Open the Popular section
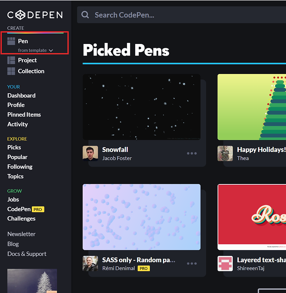This screenshot has width=286, height=293. point(17,157)
